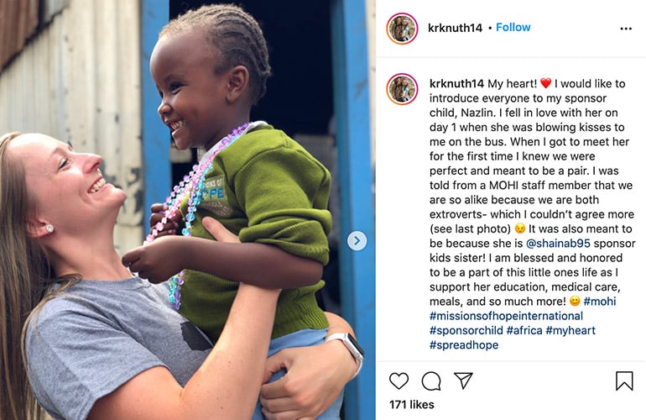
Task: Open krknuth14 profile from header username
Action: pos(455,28)
